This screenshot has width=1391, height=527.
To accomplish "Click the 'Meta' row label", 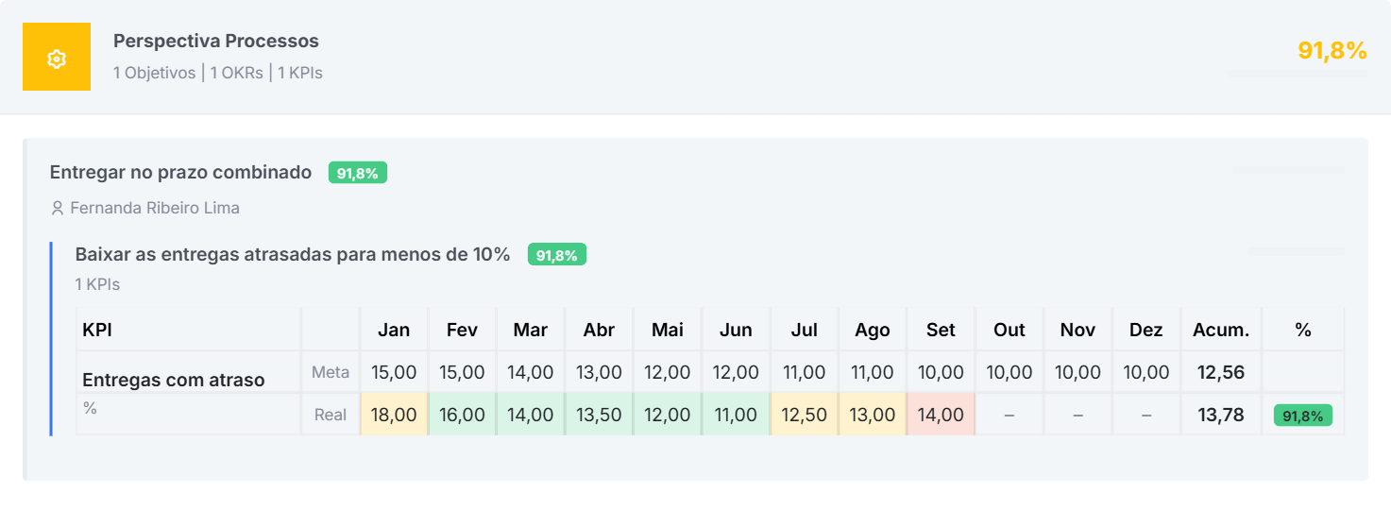I will click(x=331, y=372).
